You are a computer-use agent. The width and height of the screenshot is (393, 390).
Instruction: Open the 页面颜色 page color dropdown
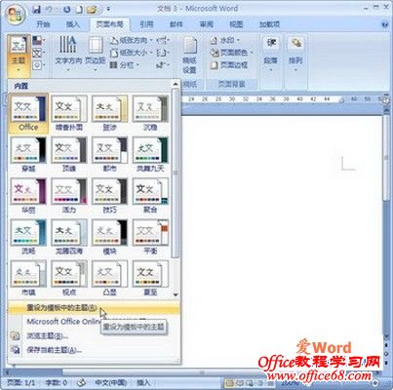pyautogui.click(x=231, y=53)
